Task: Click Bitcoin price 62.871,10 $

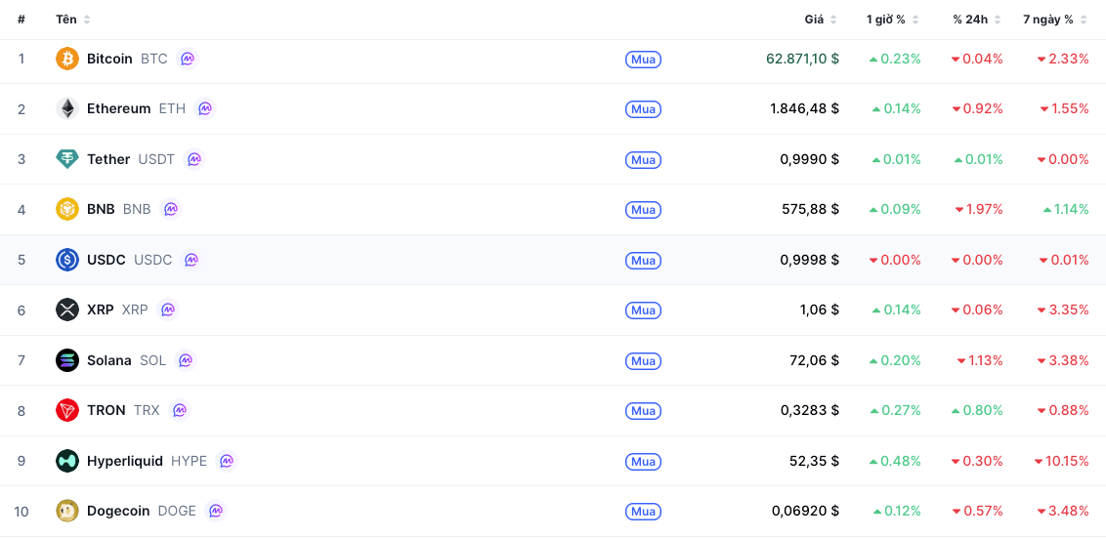Action: (x=803, y=59)
